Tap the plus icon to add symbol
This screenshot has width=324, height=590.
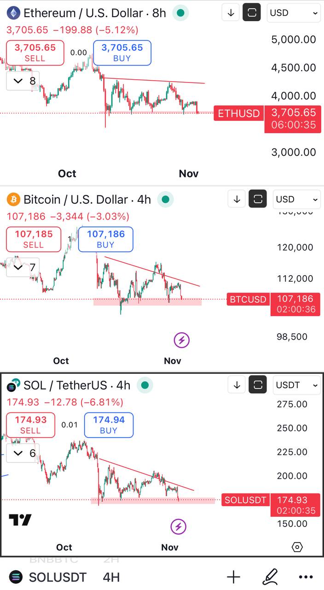click(x=233, y=577)
